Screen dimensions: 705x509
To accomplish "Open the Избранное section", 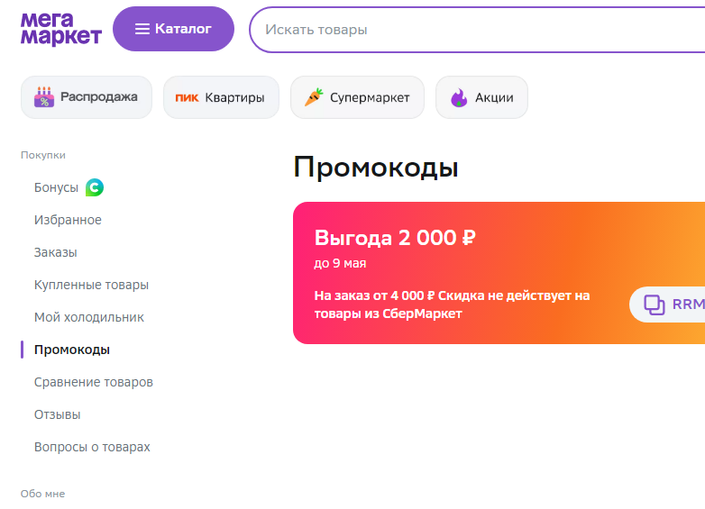I will click(68, 220).
